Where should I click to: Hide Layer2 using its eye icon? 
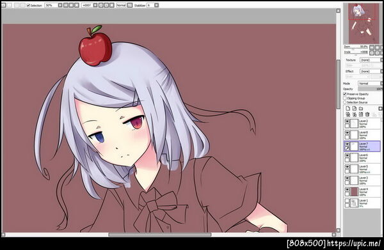[x=347, y=121]
